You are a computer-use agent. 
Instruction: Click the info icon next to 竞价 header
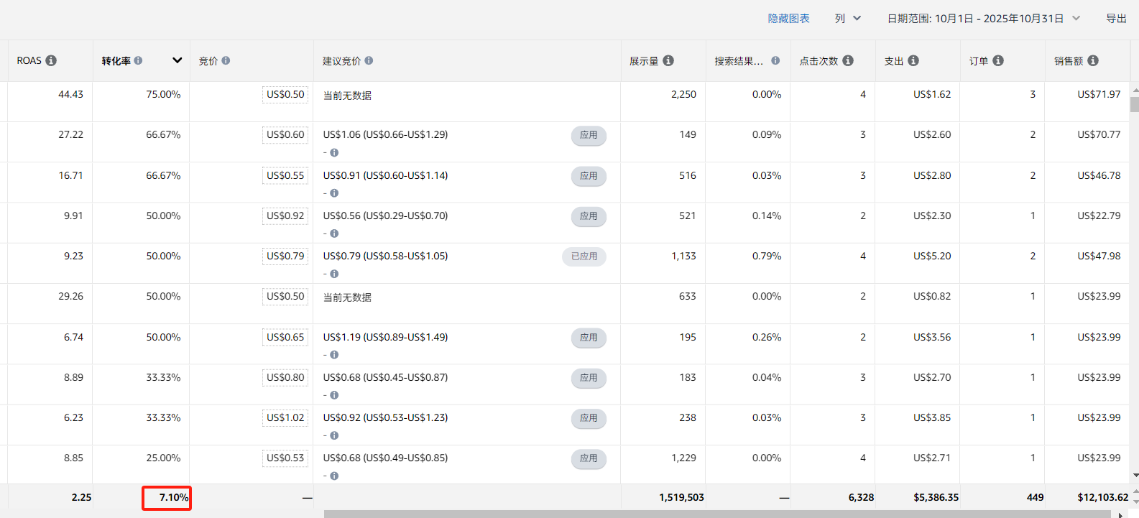pyautogui.click(x=226, y=60)
